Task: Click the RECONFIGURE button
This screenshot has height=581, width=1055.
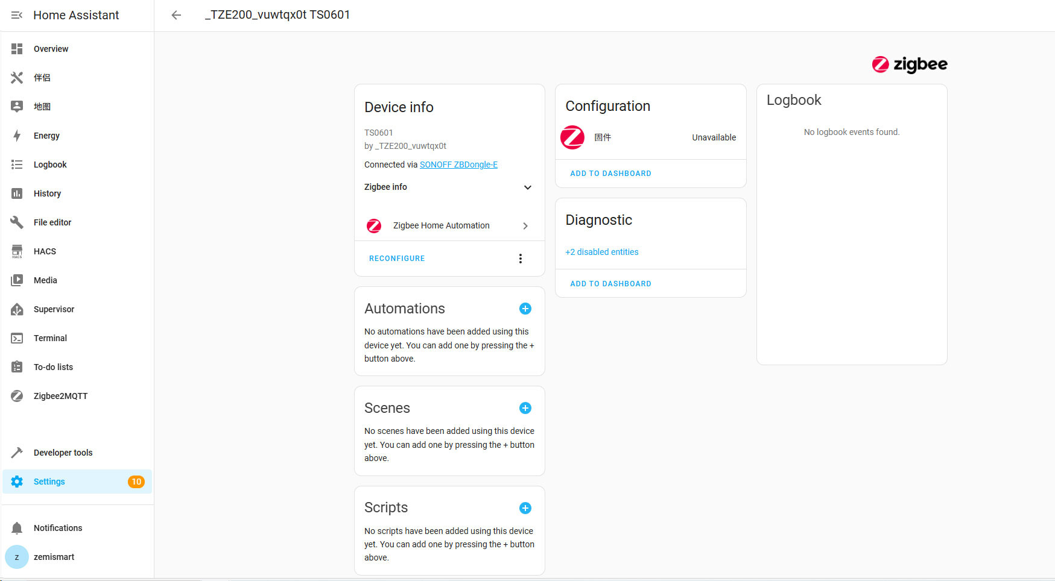Action: (396, 258)
